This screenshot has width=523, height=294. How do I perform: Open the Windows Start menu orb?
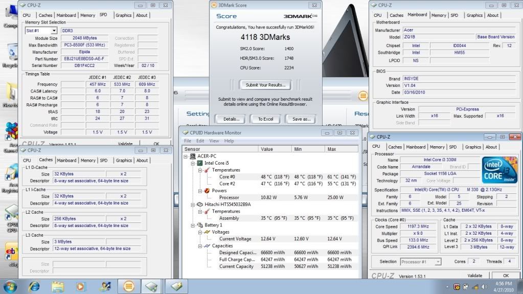[9, 286]
